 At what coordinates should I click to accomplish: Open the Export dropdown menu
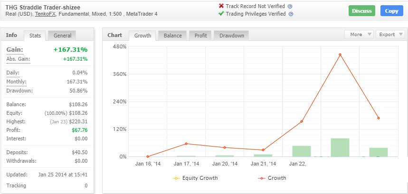[x=390, y=35]
